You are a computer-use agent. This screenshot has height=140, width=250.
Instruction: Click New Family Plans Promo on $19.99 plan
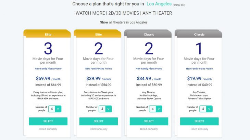tap(199, 69)
